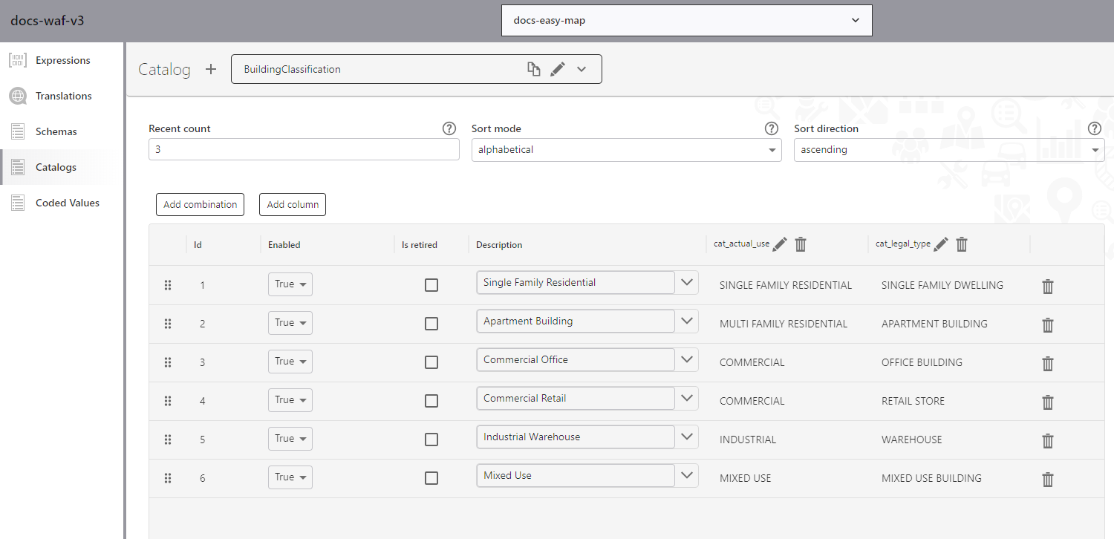Image resolution: width=1114 pixels, height=539 pixels.
Task: Open help for Sort direction
Action: 1095,128
